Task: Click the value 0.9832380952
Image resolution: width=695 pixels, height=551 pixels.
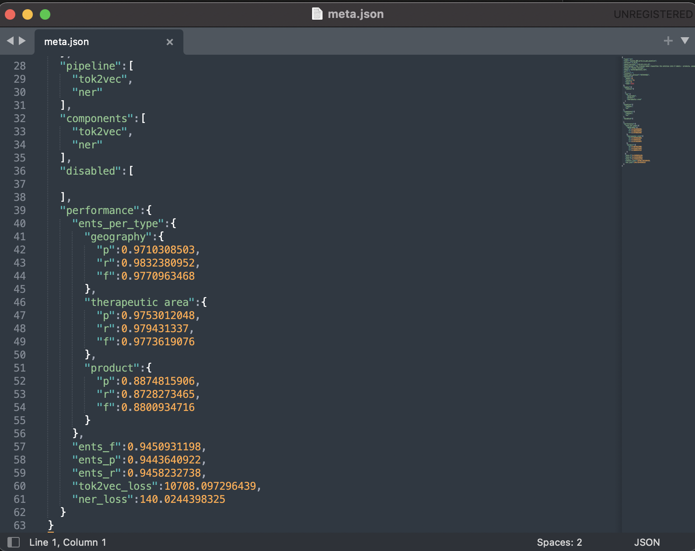Action: click(158, 263)
